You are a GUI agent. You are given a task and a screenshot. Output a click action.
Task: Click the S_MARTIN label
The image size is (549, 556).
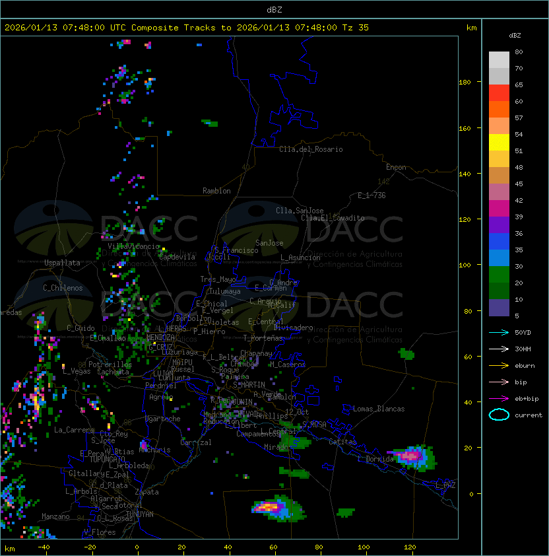pos(249,385)
